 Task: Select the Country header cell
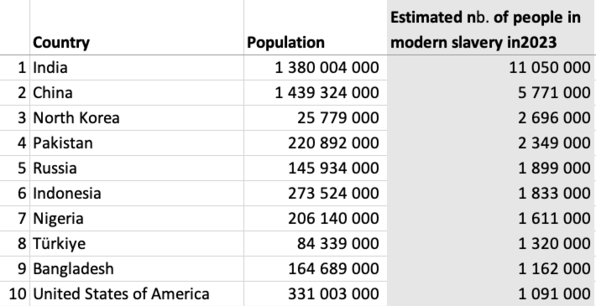[137, 28]
